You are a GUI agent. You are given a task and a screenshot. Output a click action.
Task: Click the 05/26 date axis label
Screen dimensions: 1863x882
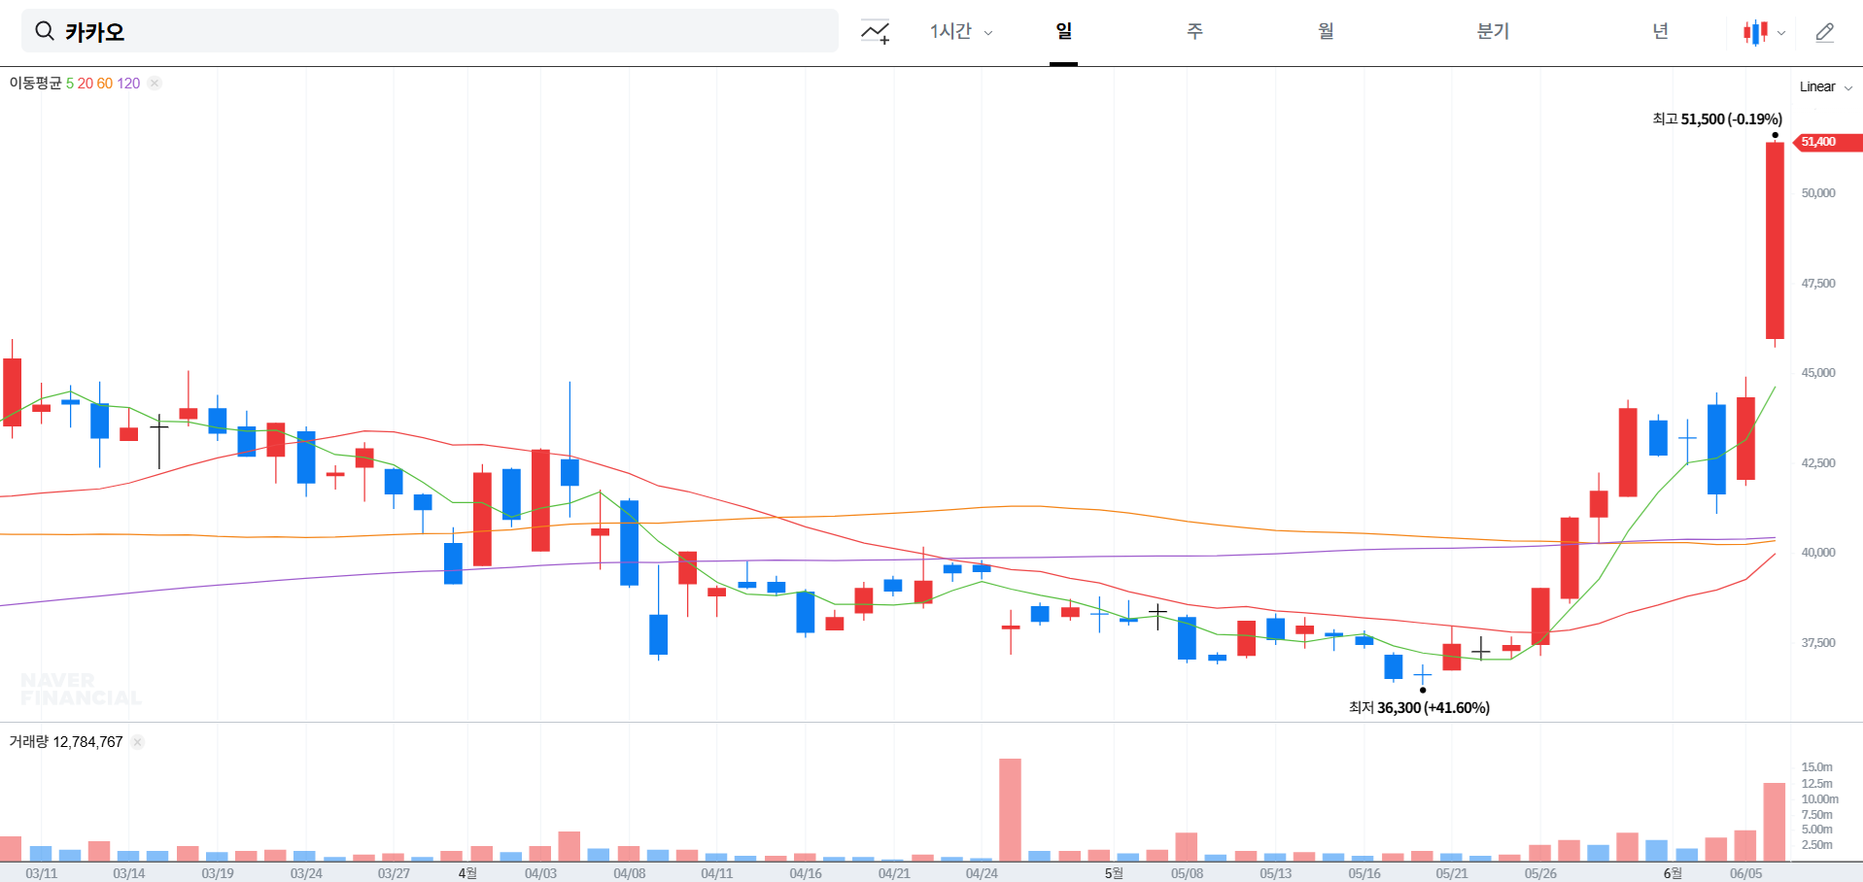[x=1540, y=873]
